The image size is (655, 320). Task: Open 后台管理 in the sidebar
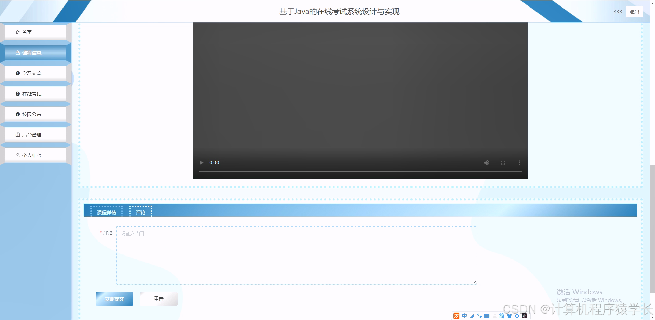pos(36,135)
